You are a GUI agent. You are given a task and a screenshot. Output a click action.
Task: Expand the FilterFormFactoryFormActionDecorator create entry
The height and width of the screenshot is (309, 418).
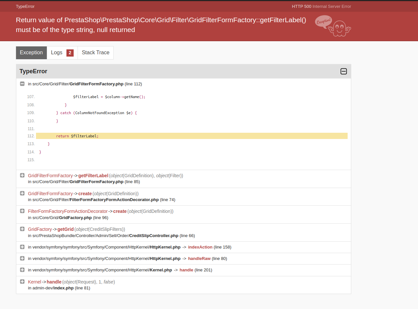tap(22, 211)
